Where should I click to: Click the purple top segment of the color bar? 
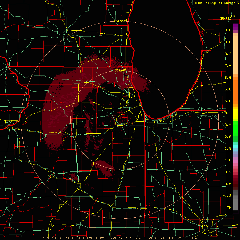(x=235, y=27)
